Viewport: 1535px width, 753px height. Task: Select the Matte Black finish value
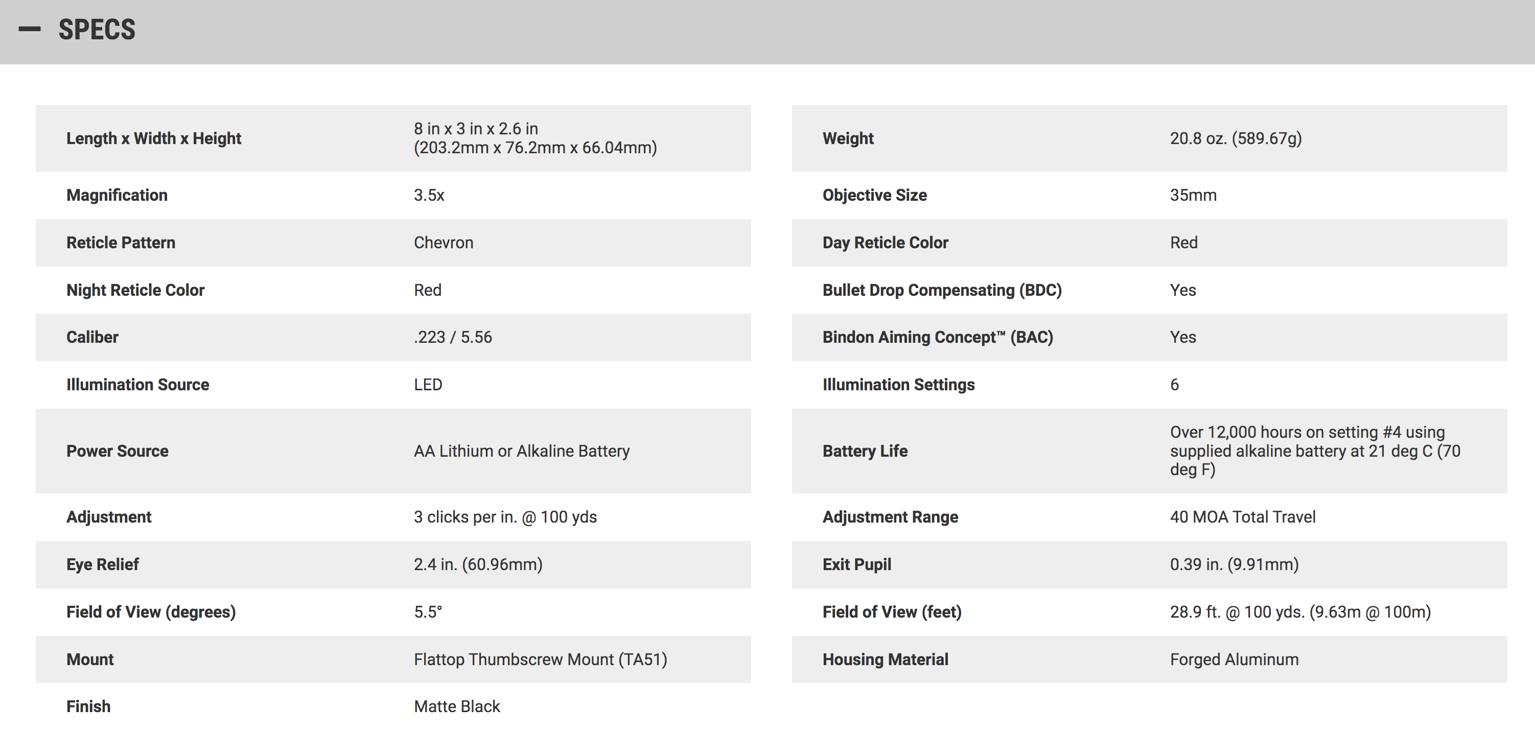click(457, 707)
